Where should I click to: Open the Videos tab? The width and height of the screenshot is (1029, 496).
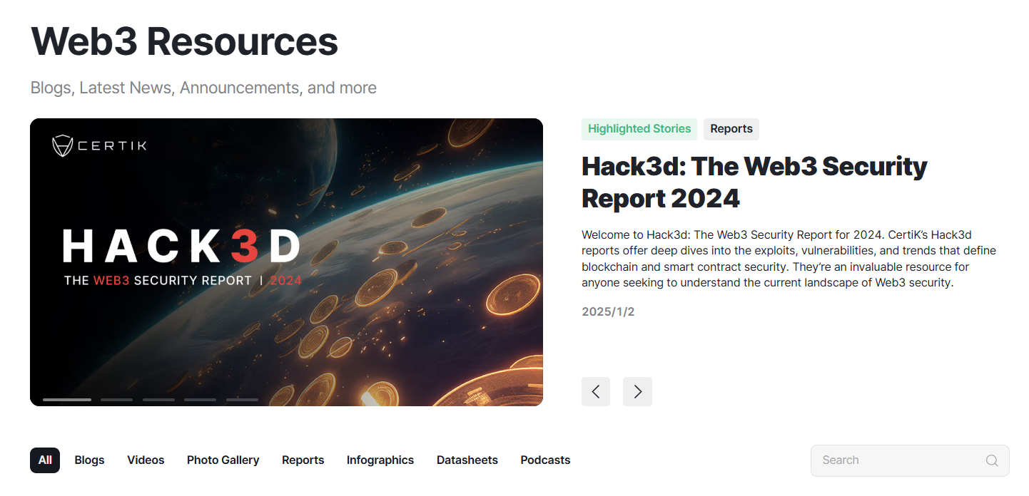tap(146, 460)
